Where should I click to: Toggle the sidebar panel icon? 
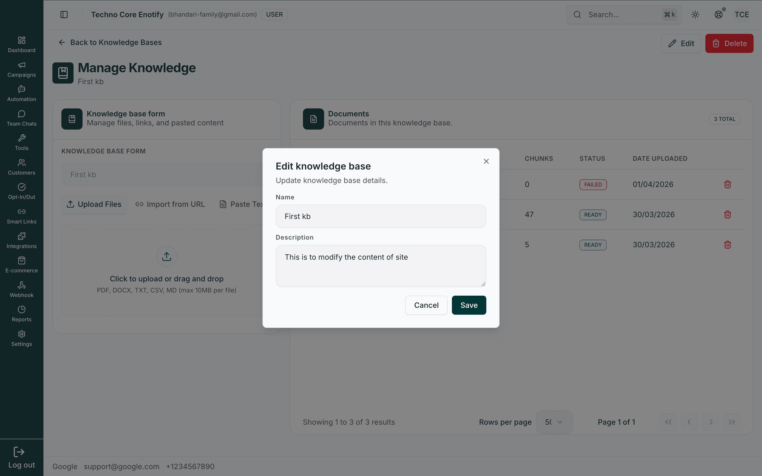(x=64, y=15)
